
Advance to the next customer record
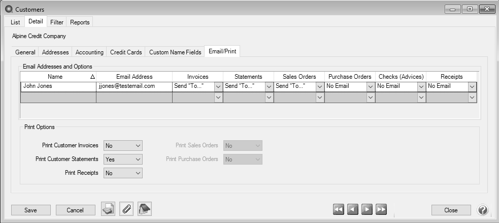(367, 209)
